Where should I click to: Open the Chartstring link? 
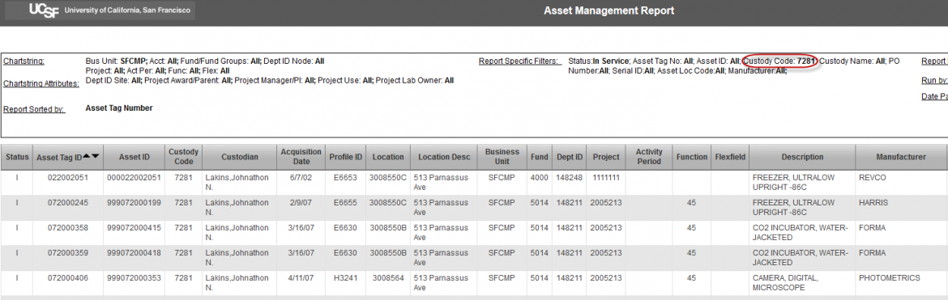coord(23,61)
